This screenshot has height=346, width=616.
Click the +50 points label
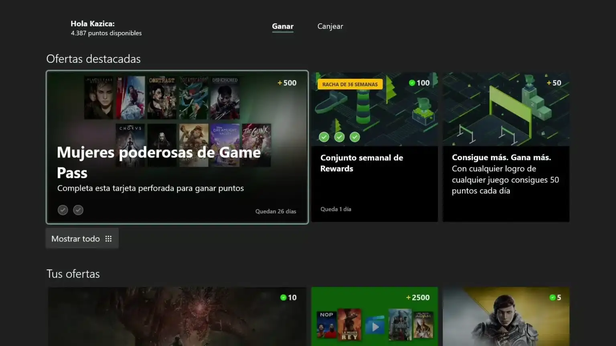pyautogui.click(x=554, y=83)
